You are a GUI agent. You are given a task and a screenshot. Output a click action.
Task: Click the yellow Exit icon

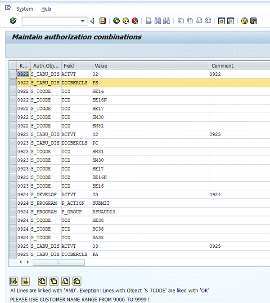[x=125, y=21]
